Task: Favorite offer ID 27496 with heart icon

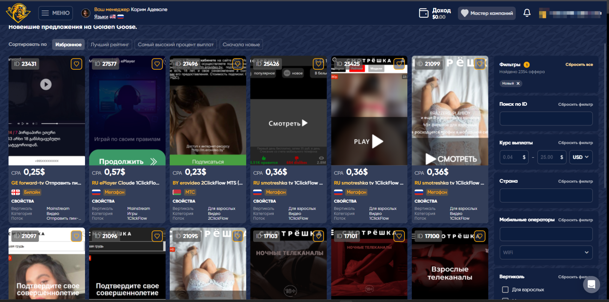Action: click(x=238, y=64)
